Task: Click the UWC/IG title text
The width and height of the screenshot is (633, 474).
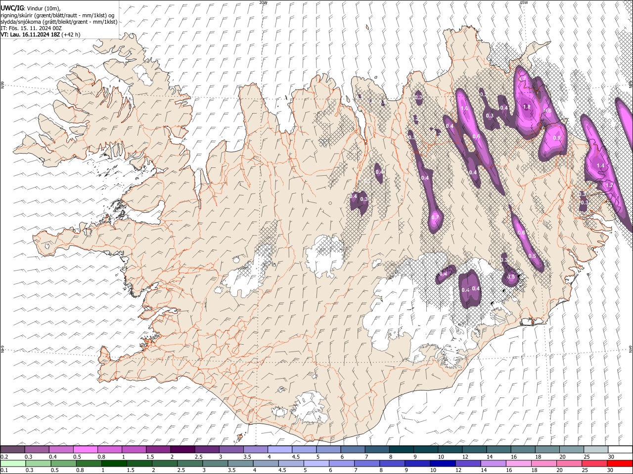Action: tap(12, 8)
